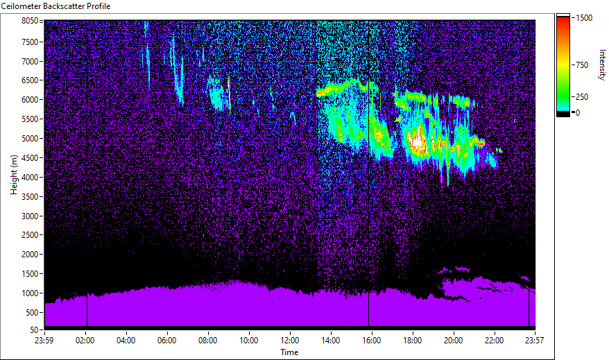Click the 5500 height tick label
Image resolution: width=609 pixels, height=360 pixels.
30,119
